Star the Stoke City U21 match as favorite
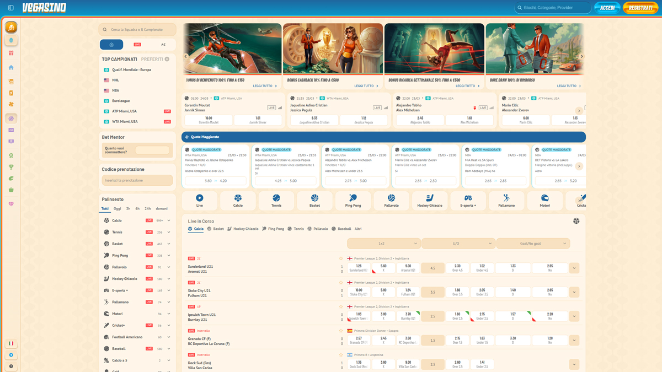Image resolution: width=662 pixels, height=372 pixels. [x=341, y=283]
